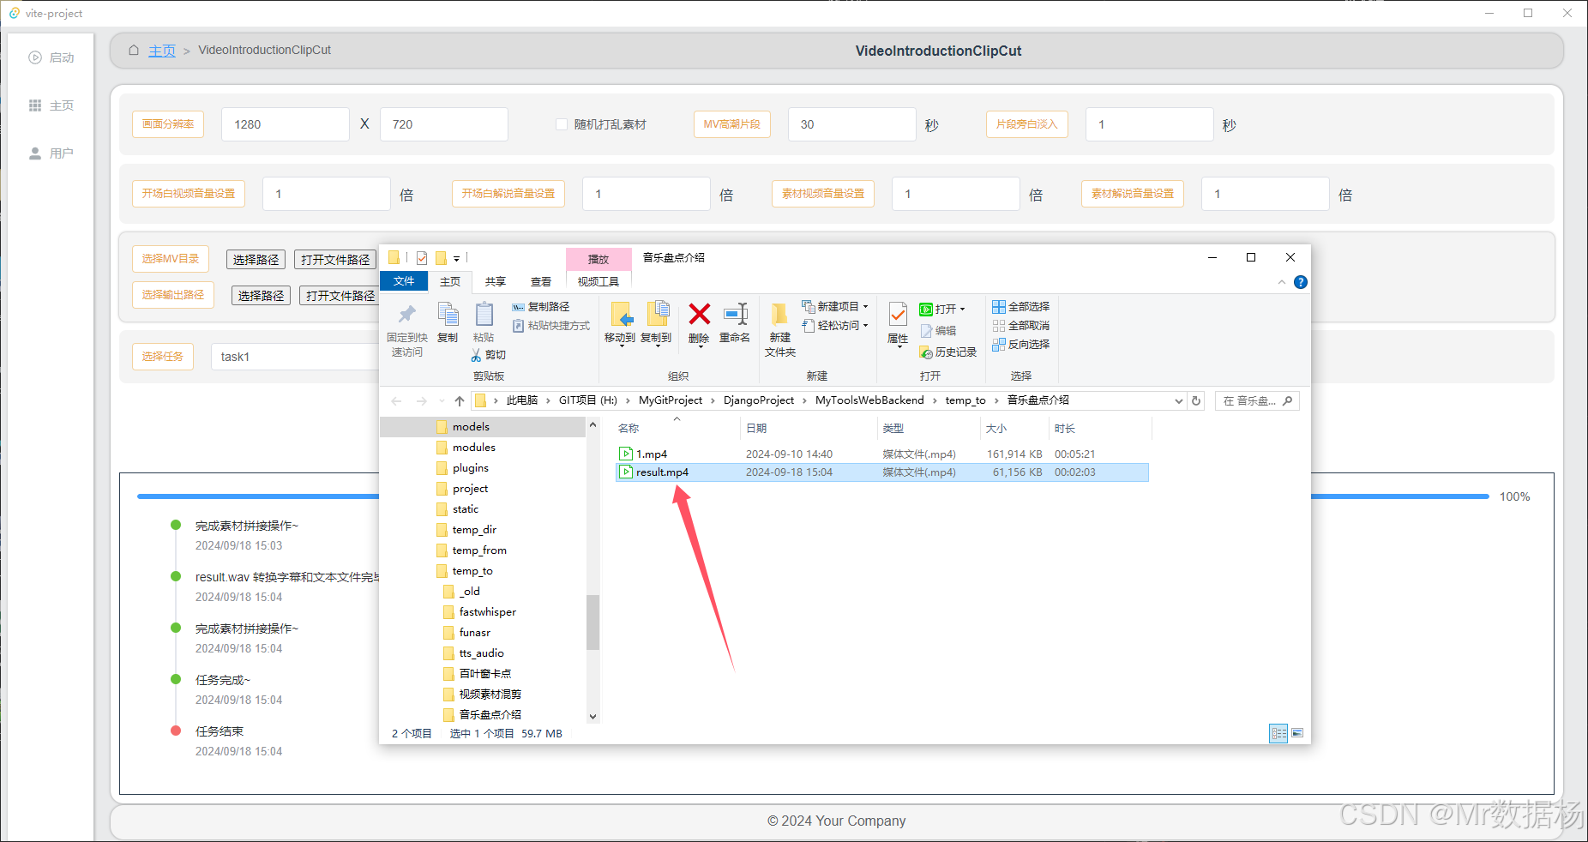Click the Up one level arrow
This screenshot has height=842, width=1588.
click(x=460, y=400)
